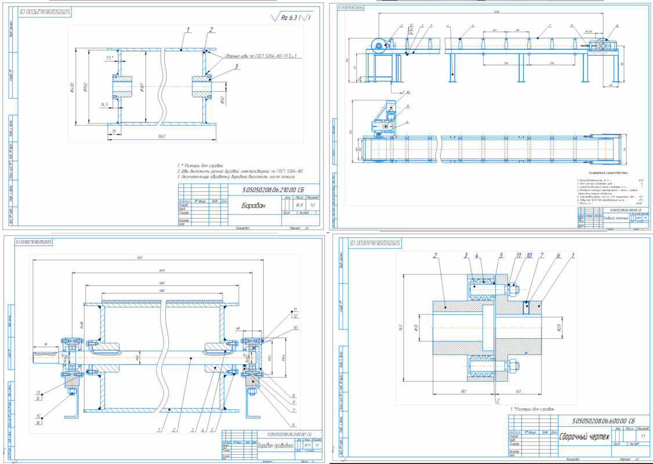Click the '7.5*' reference dimension
Image resolution: width=653 pixels, height=464 pixels.
point(110,58)
